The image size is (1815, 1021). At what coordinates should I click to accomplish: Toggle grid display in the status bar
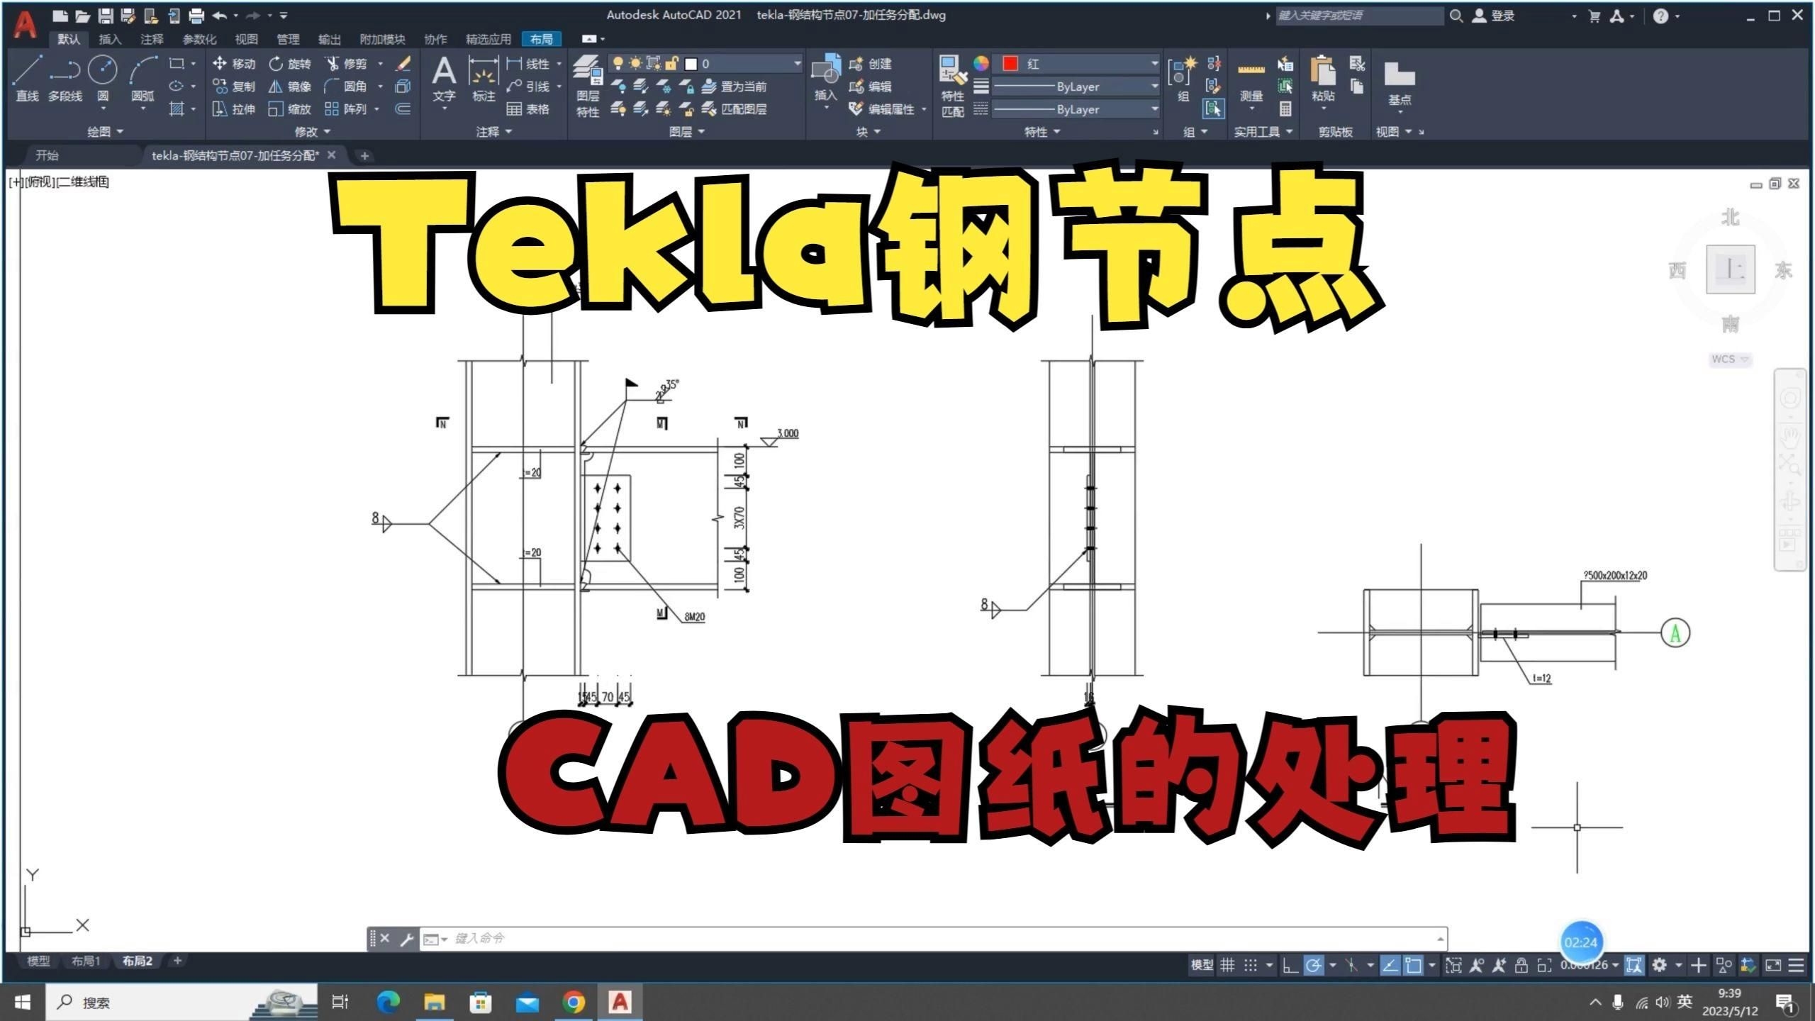(1228, 965)
